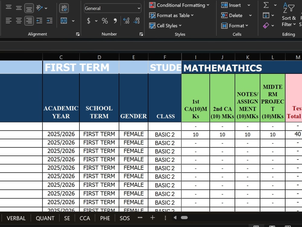The width and height of the screenshot is (302, 227).
Task: Click Merge & Center icon
Action: coord(64,21)
